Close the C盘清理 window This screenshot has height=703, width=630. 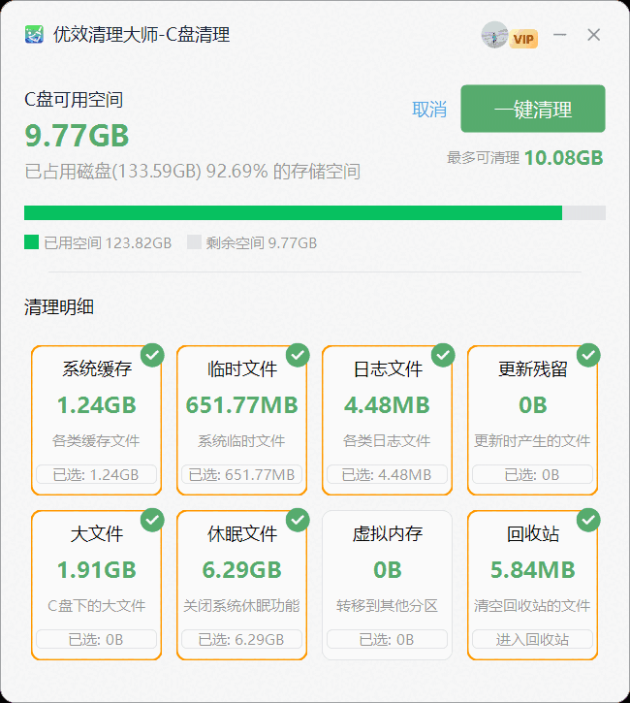[x=594, y=35]
